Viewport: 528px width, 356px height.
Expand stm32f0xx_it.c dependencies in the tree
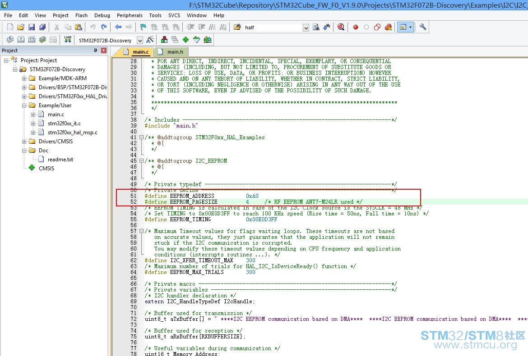33,124
